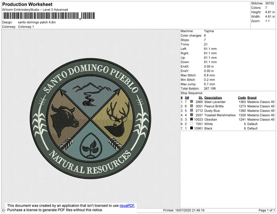Click the Obsidian color swatch

[192, 119]
